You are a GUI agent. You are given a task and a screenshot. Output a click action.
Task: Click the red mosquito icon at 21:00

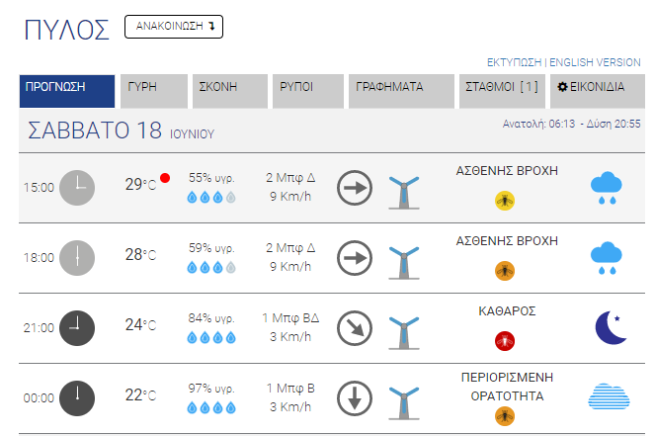505,341
